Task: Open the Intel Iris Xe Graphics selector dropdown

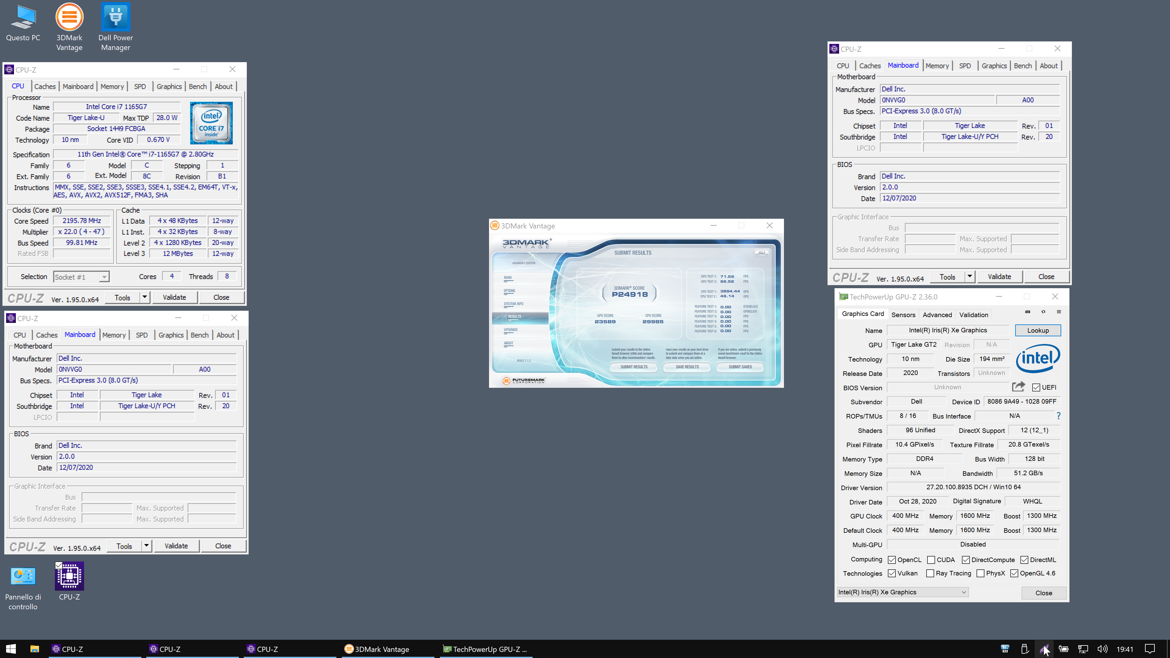Action: point(902,592)
